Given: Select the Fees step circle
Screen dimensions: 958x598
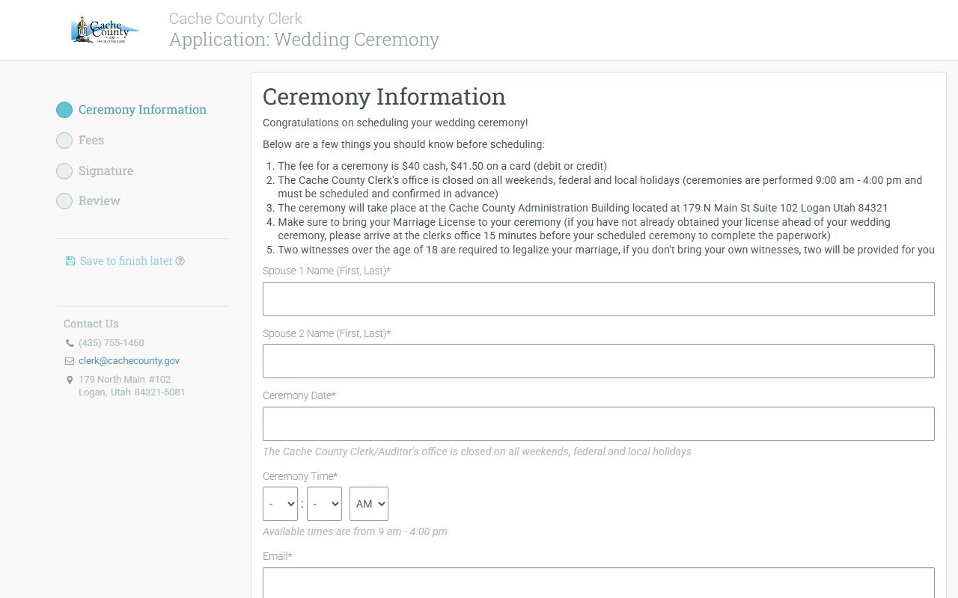Looking at the screenshot, I should pyautogui.click(x=64, y=141).
